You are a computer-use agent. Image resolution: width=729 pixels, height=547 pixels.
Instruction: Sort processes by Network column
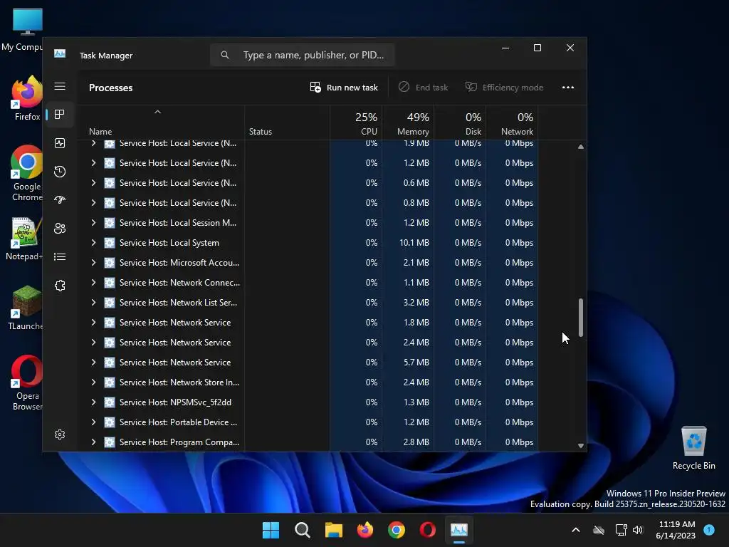[x=513, y=124]
